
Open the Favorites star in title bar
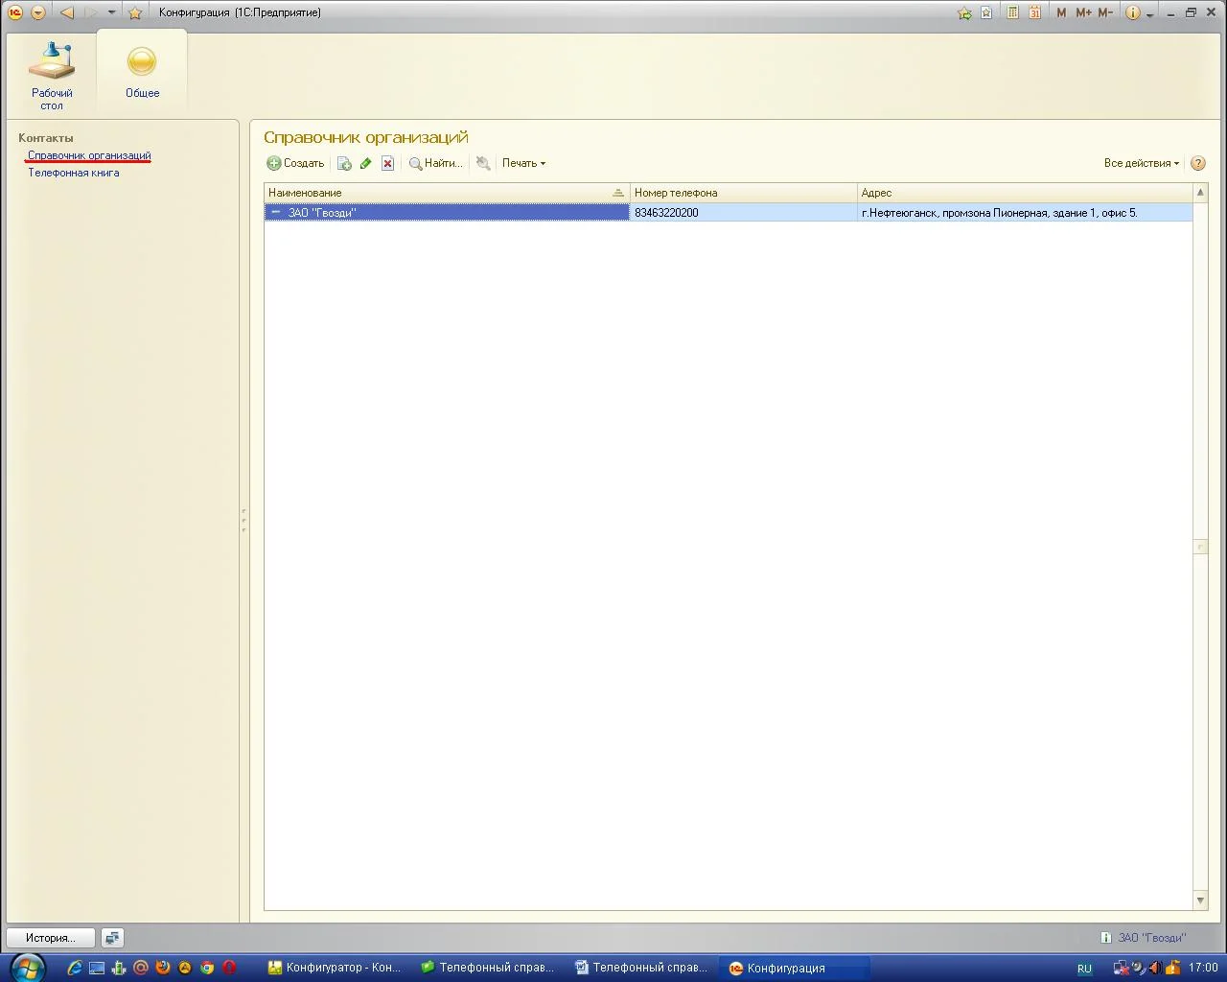pos(135,12)
